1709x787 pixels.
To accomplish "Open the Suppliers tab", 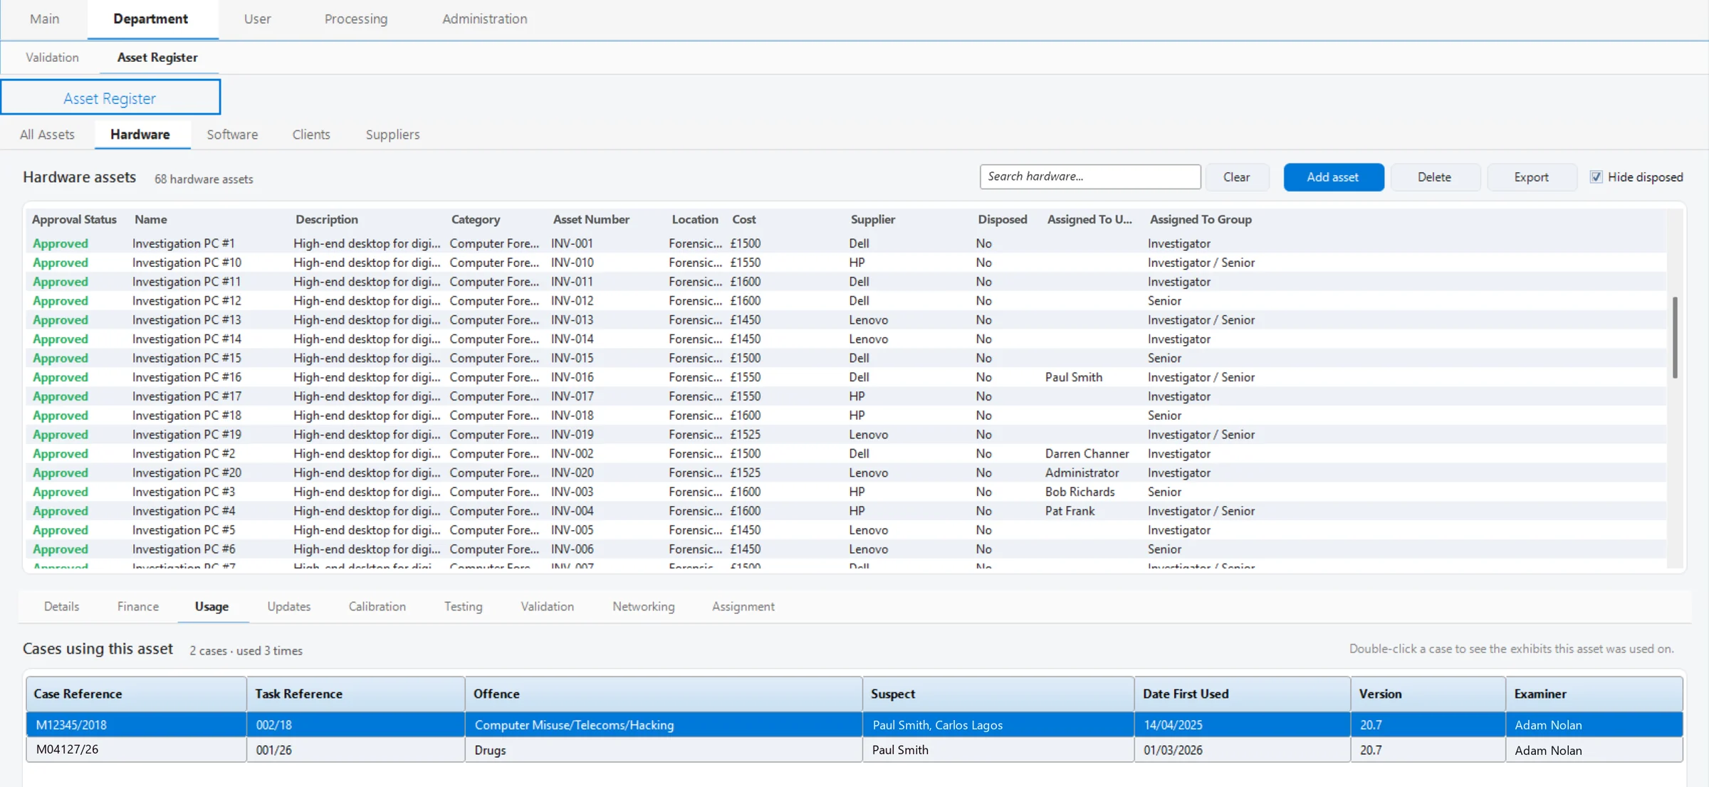I will click(x=392, y=134).
